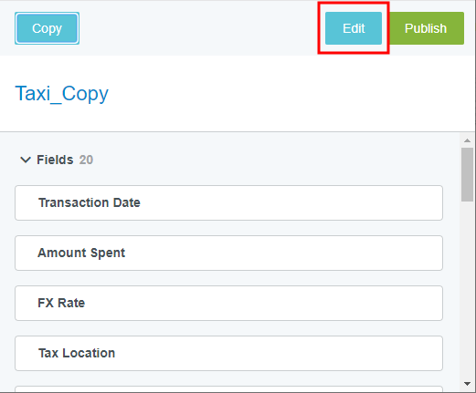Viewport: 476px width, 393px height.
Task: Click empty toolbar space between Copy and Edit
Action: [x=198, y=28]
